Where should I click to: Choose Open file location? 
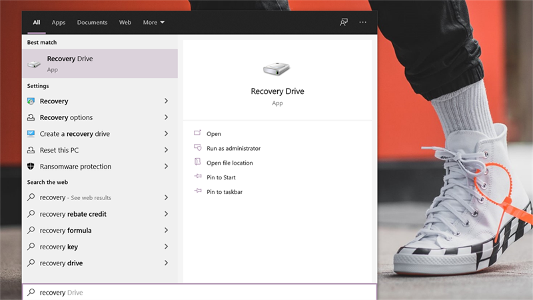pyautogui.click(x=230, y=163)
